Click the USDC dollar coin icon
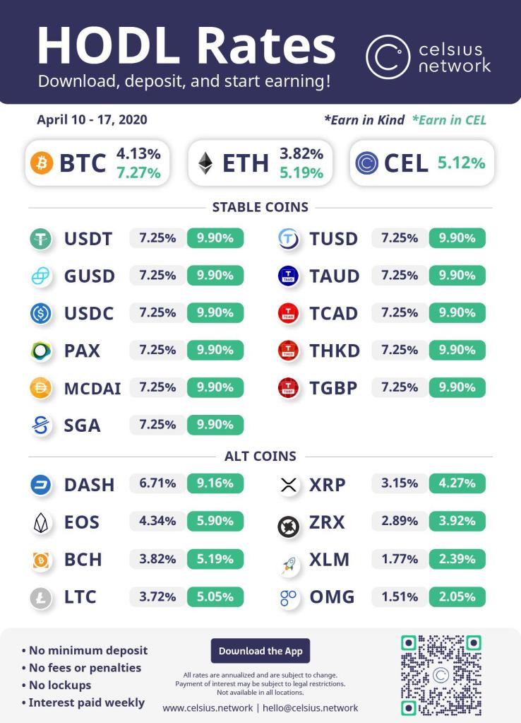The height and width of the screenshot is (723, 521). coord(41,313)
